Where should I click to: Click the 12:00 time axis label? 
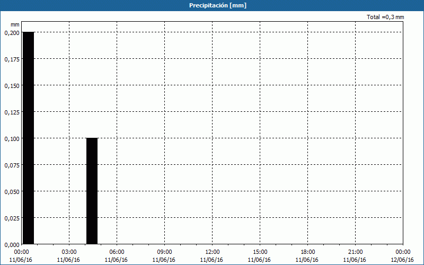pos(213,252)
